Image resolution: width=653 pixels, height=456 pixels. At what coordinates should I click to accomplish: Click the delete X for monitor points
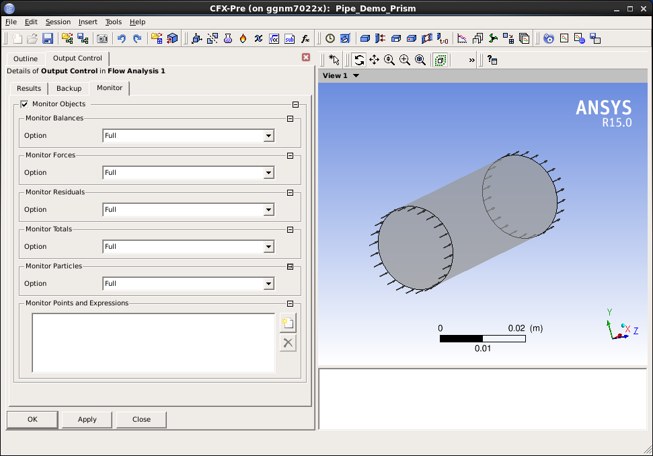pos(288,343)
